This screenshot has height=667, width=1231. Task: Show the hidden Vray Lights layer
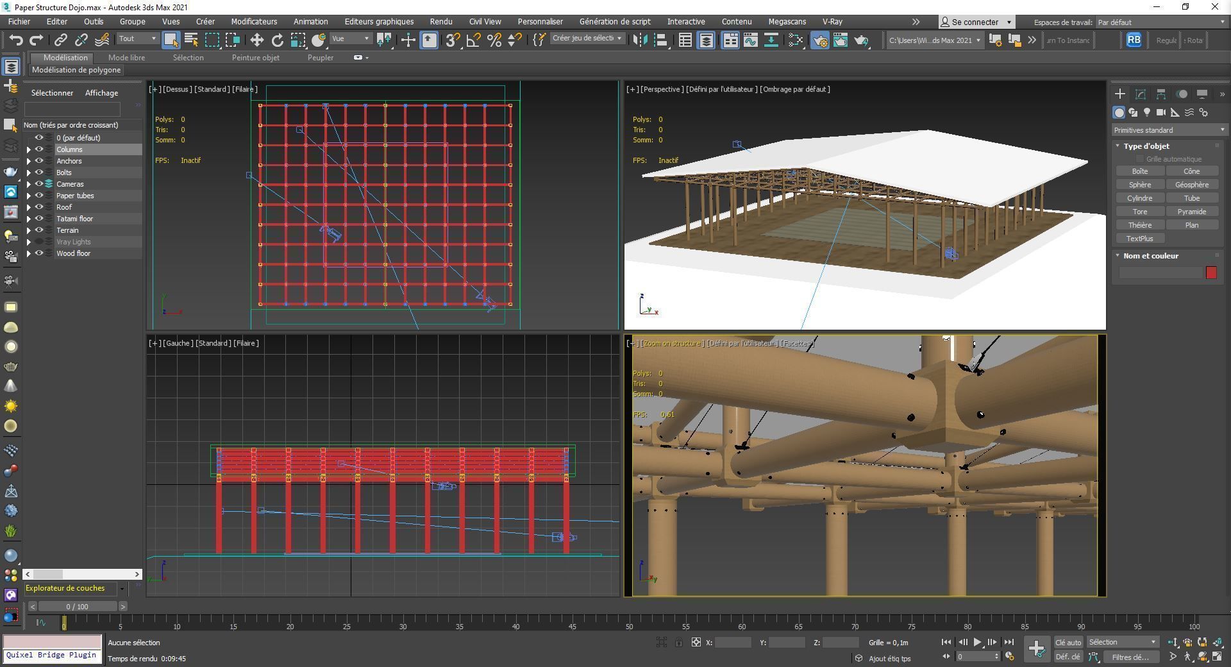point(39,242)
